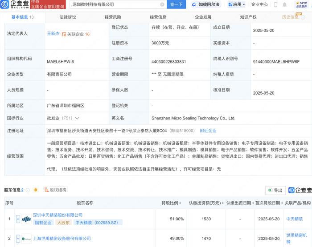Open 附近企业 link
Screen dimensions: 312x247
click(x=208, y=131)
